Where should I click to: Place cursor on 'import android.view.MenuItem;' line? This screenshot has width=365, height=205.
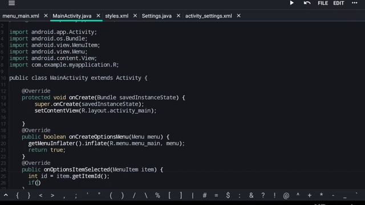point(55,45)
